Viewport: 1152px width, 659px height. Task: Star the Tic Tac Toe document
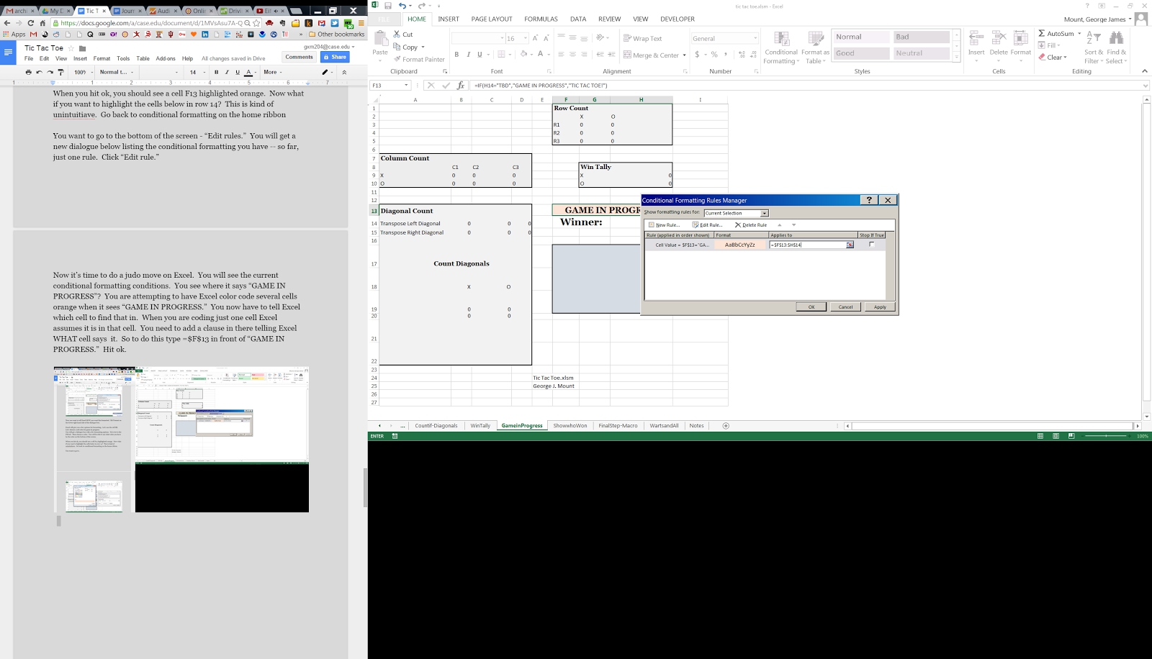click(x=71, y=48)
